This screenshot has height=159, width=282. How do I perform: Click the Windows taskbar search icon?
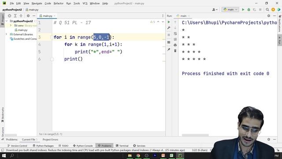[12, 155]
